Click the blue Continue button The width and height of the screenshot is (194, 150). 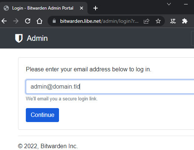[x=42, y=115]
